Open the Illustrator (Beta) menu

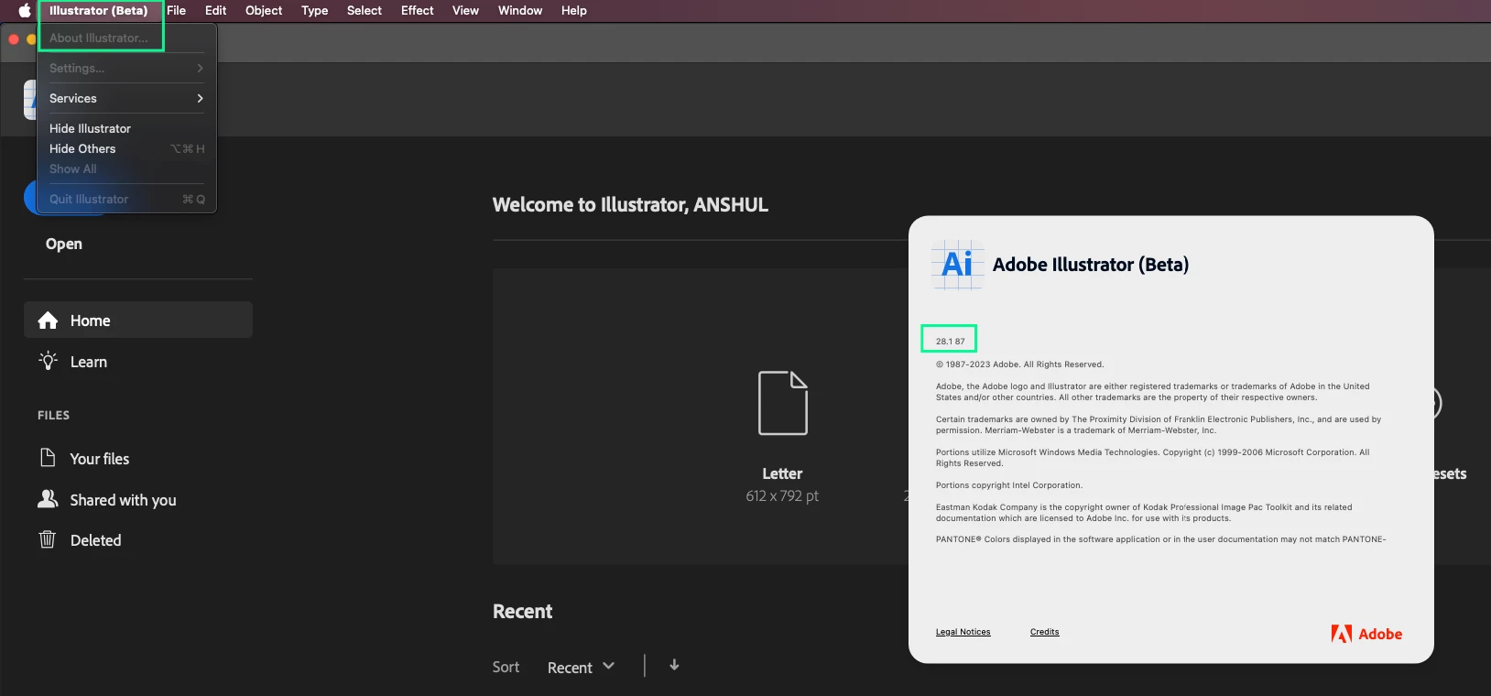click(98, 11)
